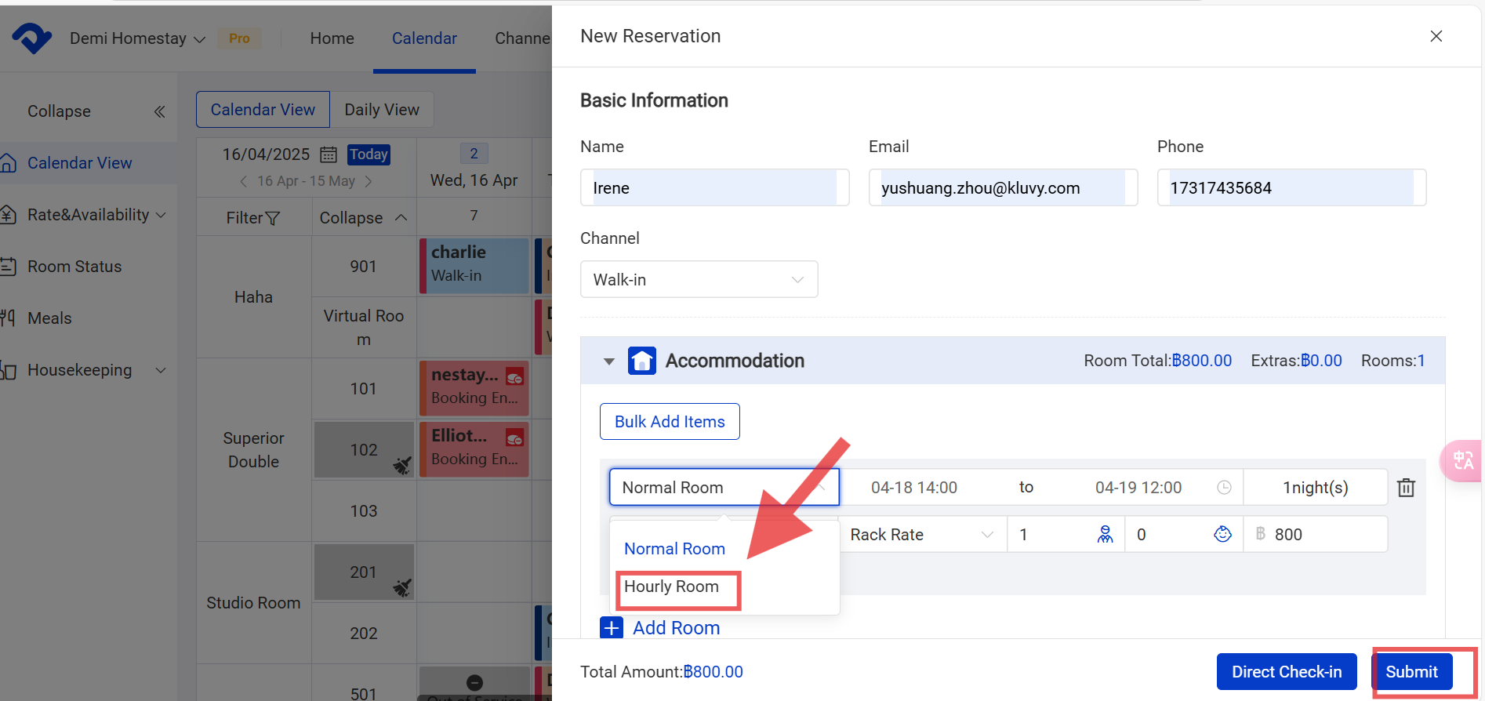The height and width of the screenshot is (701, 1485).
Task: Click the clock icon beside checkout time
Action: pos(1223,488)
